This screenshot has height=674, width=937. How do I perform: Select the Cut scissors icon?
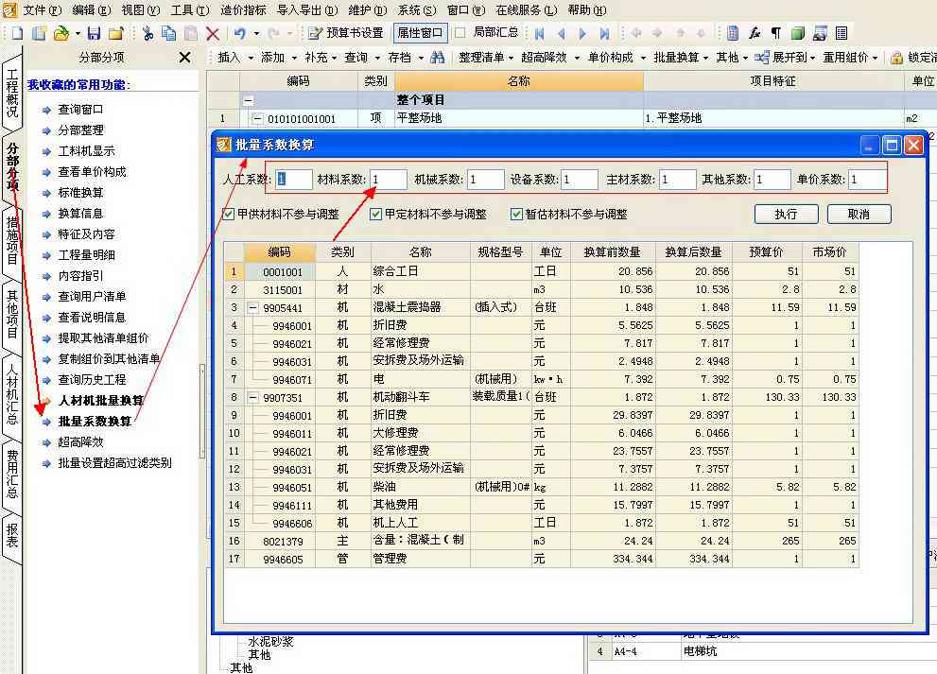click(148, 33)
